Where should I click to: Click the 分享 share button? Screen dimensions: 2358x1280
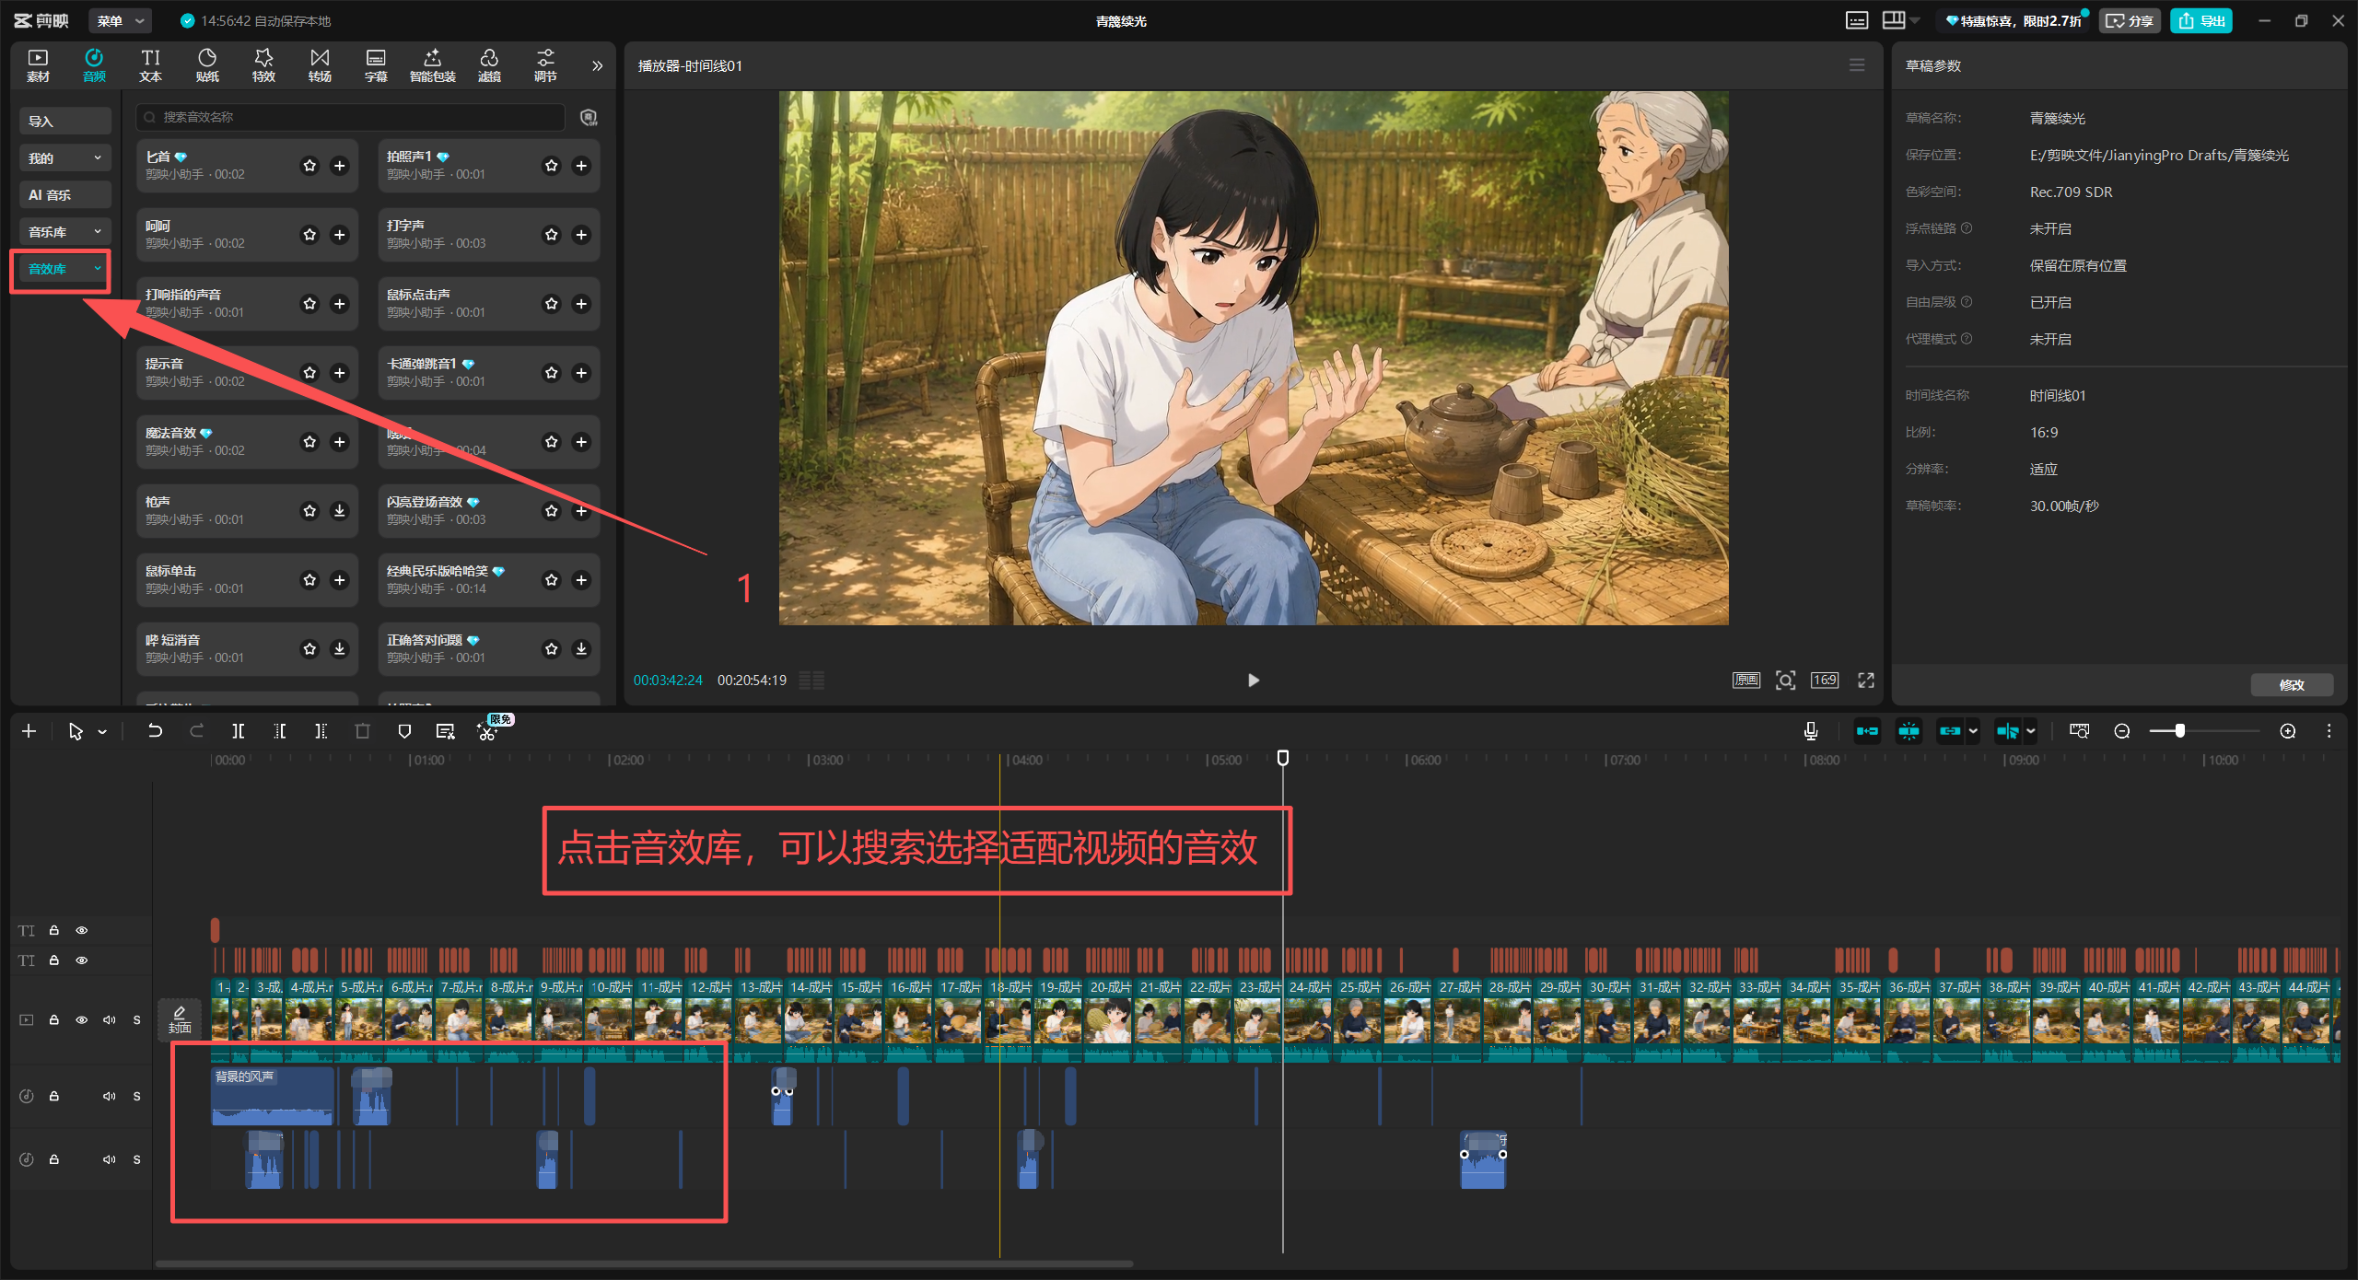[x=2130, y=20]
